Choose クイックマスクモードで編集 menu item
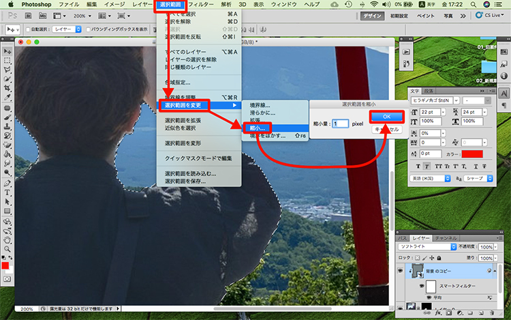Image resolution: width=511 pixels, height=320 pixels. [x=198, y=158]
